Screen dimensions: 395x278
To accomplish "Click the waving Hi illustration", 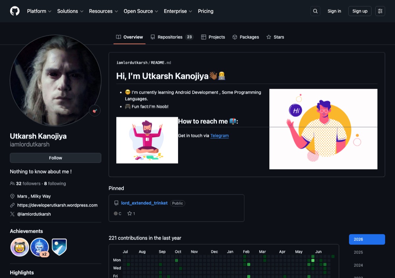I will 323,129.
